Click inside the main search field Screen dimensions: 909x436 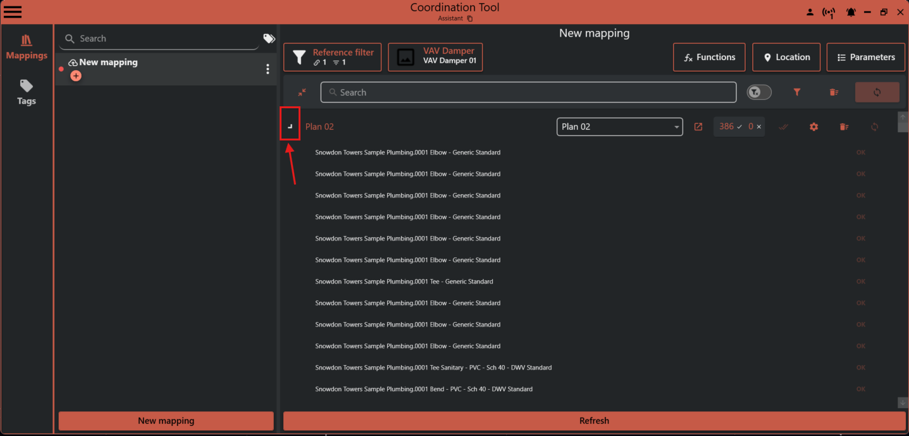[528, 92]
